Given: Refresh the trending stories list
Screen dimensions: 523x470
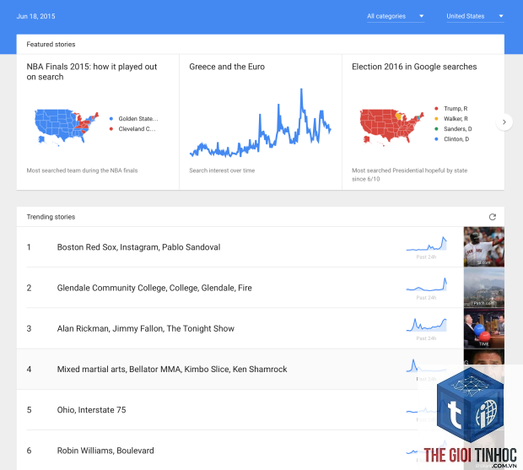Looking at the screenshot, I should 493,217.
